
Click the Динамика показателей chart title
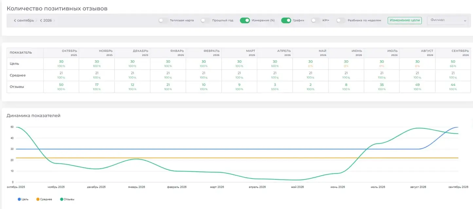click(33, 116)
